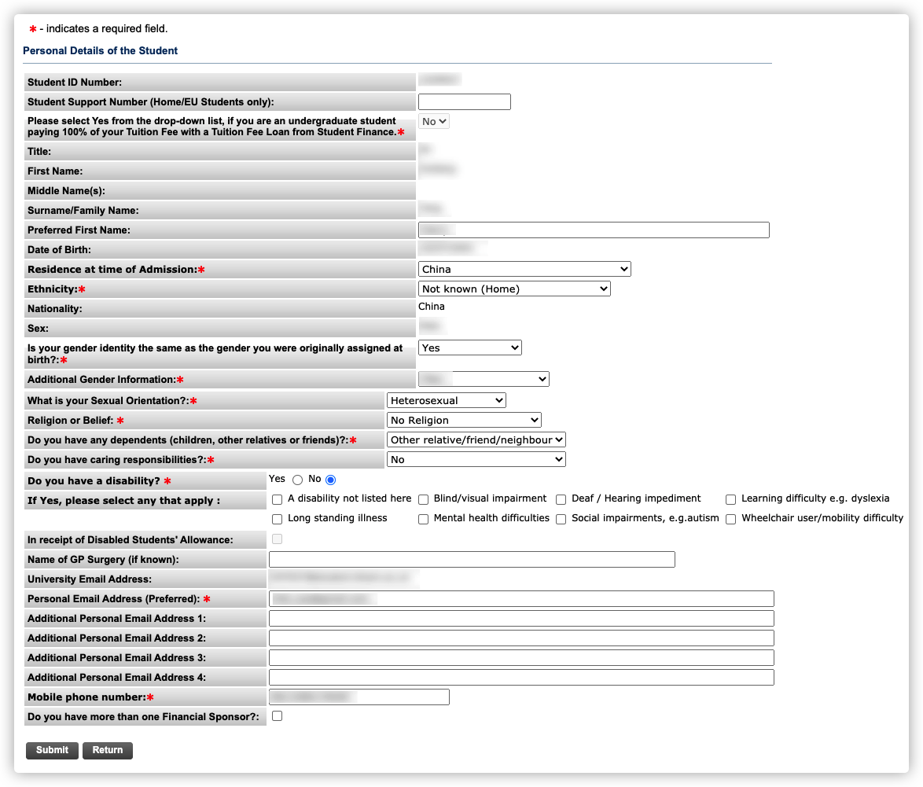Open the Residence at time of Admission dropdown
Screen dimensions: 923x787
524,270
